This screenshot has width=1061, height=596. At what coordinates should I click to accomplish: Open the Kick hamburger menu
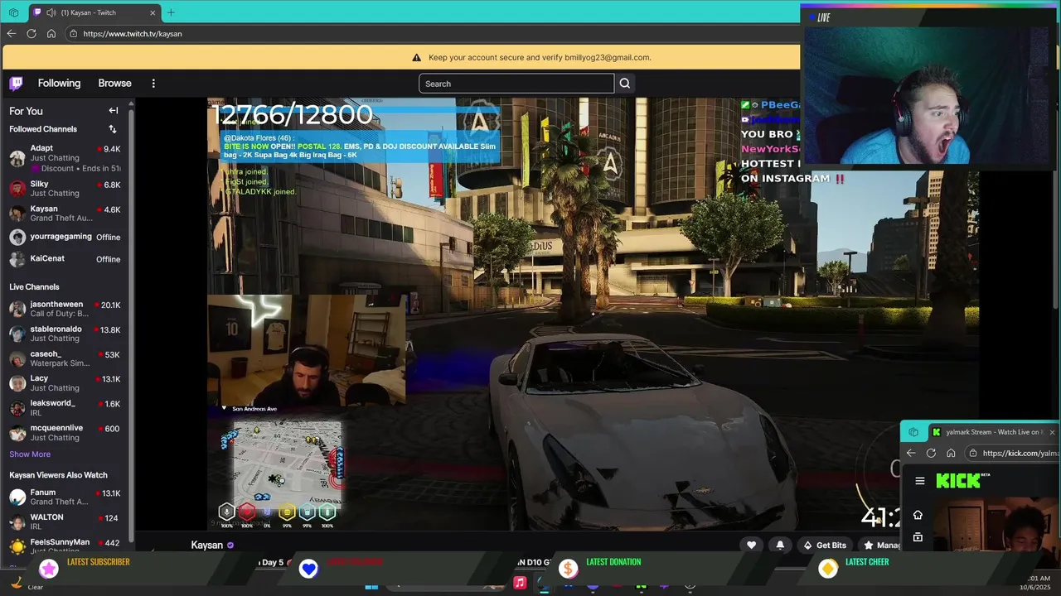point(919,481)
